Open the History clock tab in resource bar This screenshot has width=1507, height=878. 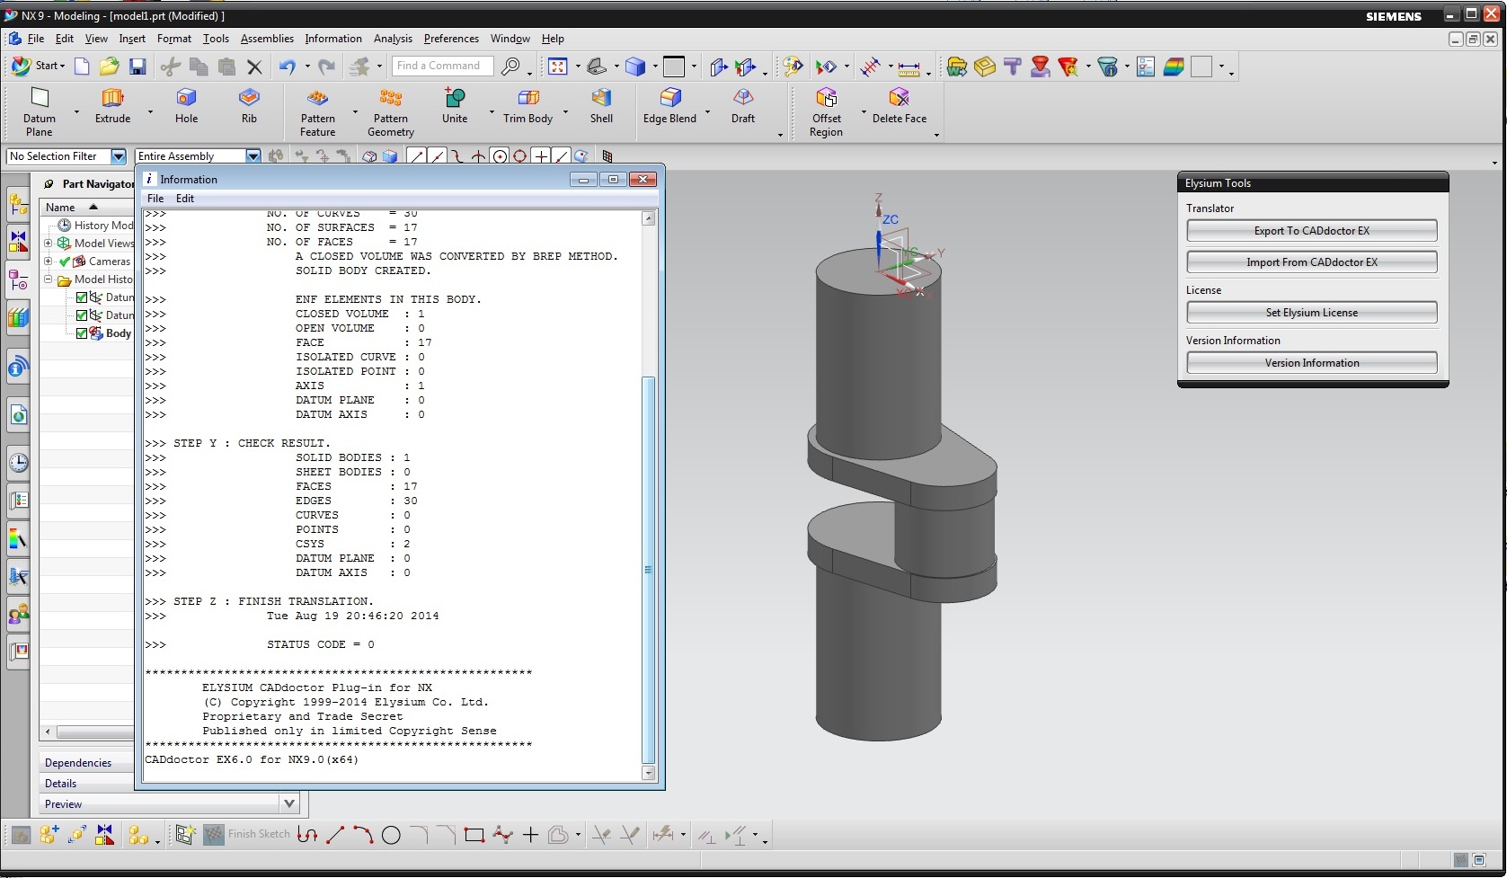18,464
